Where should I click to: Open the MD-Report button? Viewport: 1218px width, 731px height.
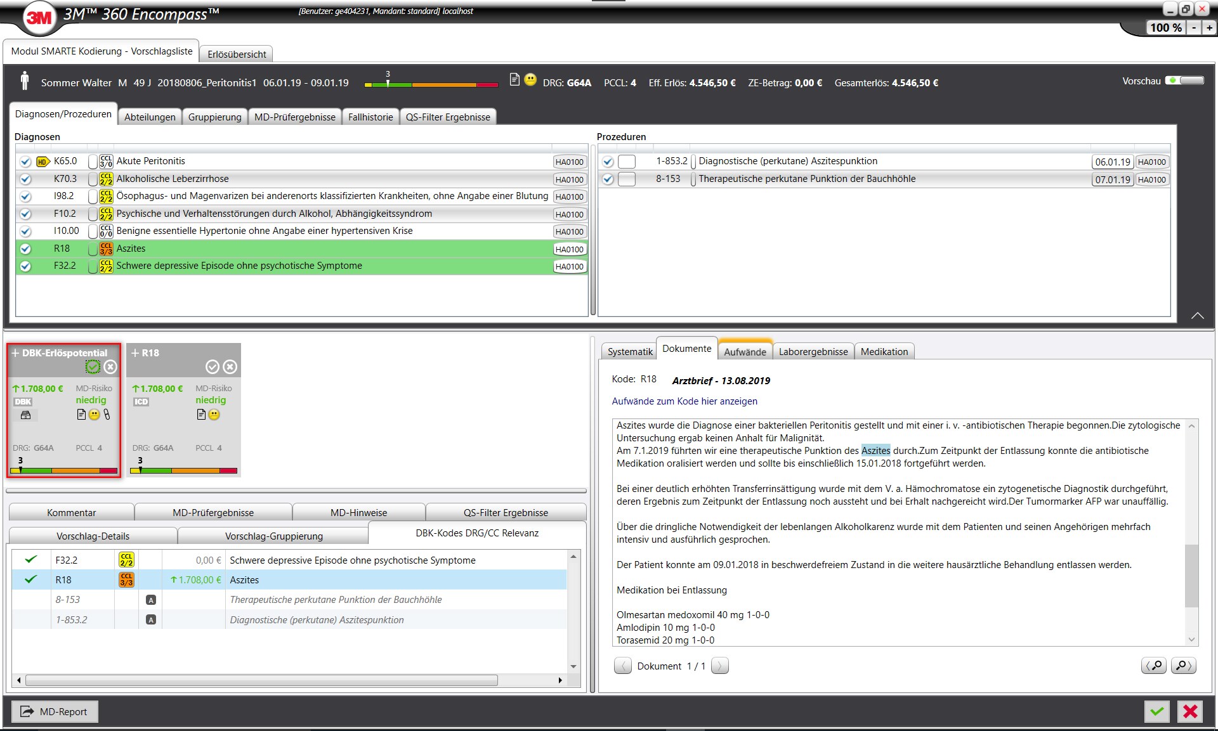(x=55, y=711)
